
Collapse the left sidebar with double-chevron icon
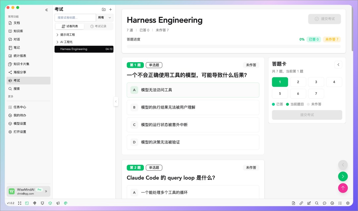point(47,10)
